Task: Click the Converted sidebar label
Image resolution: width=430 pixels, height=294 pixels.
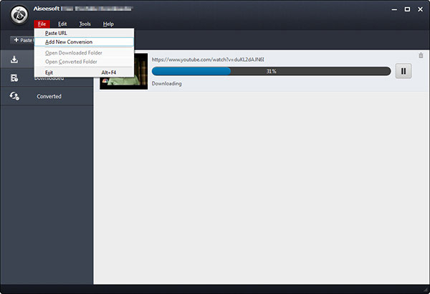Action: 49,96
